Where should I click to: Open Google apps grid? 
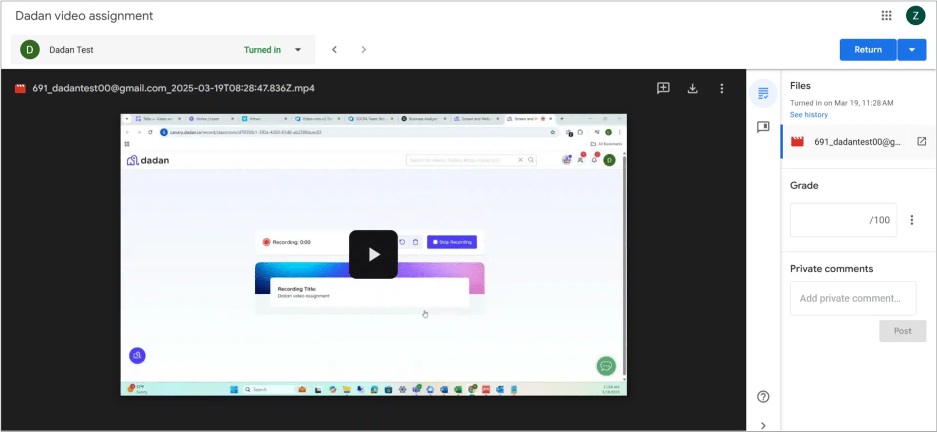886,16
